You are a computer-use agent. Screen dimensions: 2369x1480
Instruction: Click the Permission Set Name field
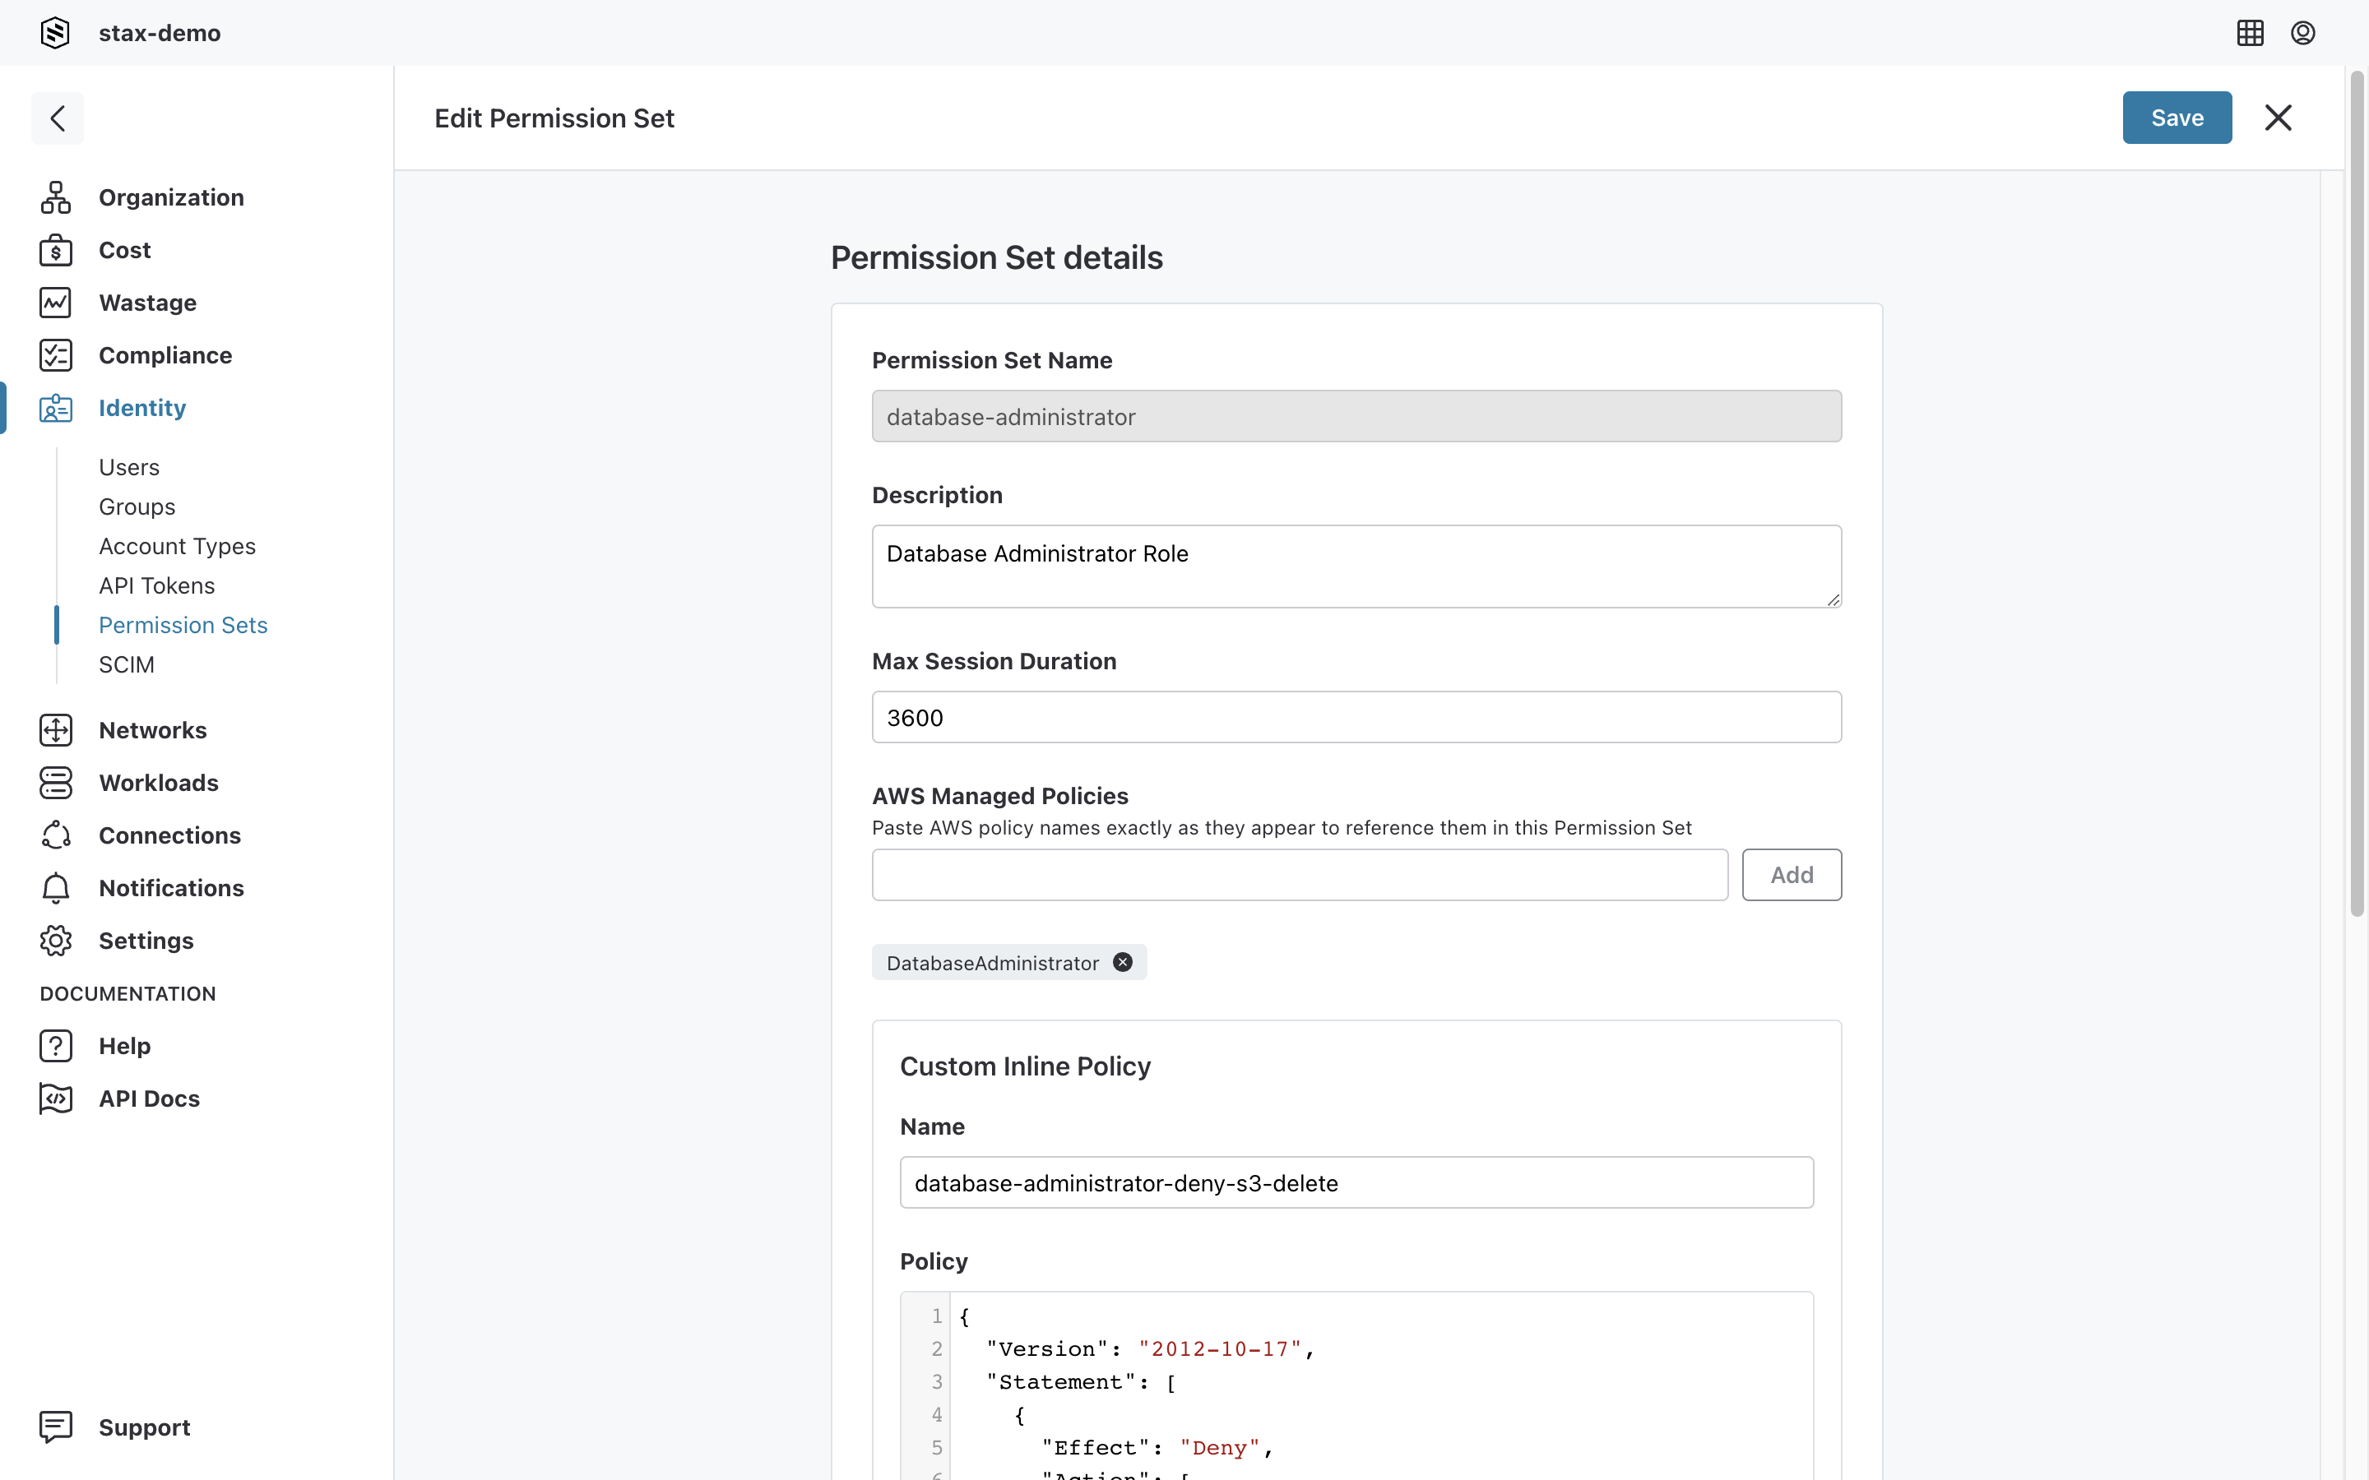pos(1356,416)
